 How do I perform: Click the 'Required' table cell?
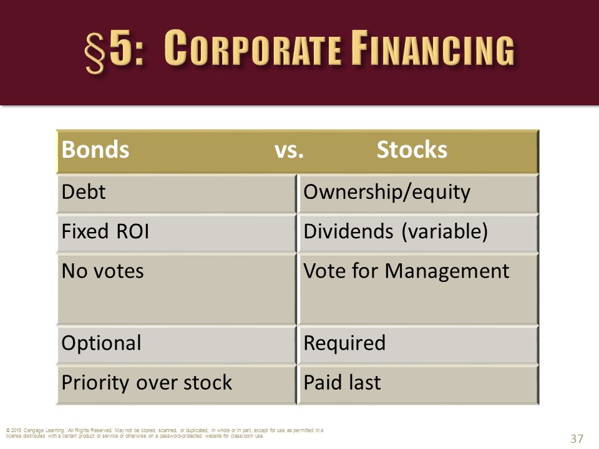[x=418, y=345]
